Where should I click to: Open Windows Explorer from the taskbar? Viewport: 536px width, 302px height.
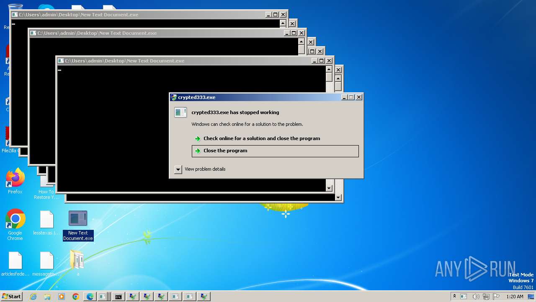[x=47, y=297]
